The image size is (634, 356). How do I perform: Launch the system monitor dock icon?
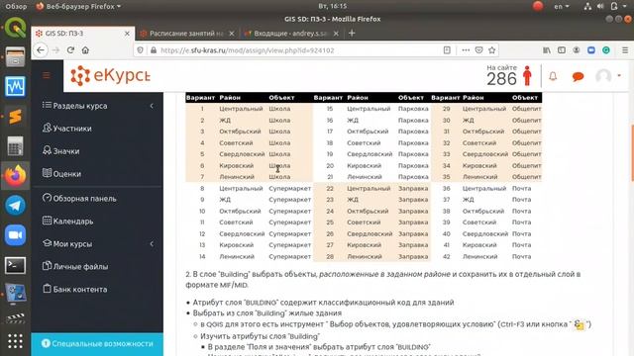coord(15,87)
